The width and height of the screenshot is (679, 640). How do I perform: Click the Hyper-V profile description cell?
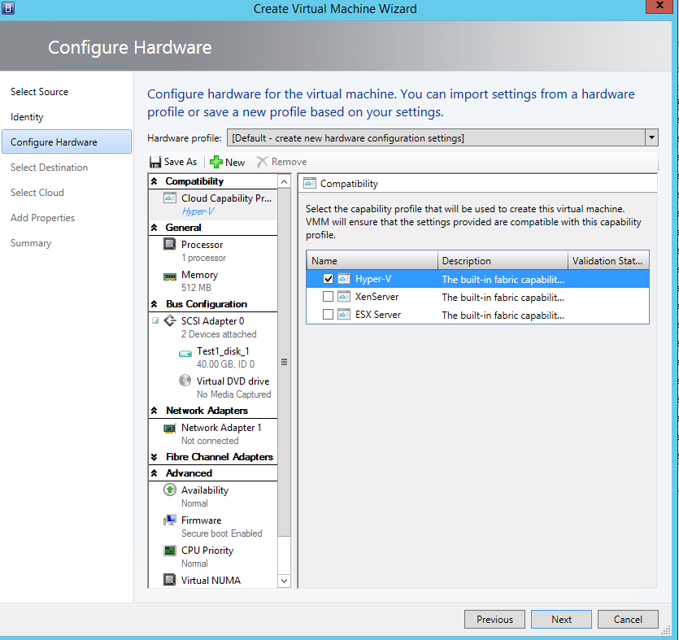tap(503, 279)
